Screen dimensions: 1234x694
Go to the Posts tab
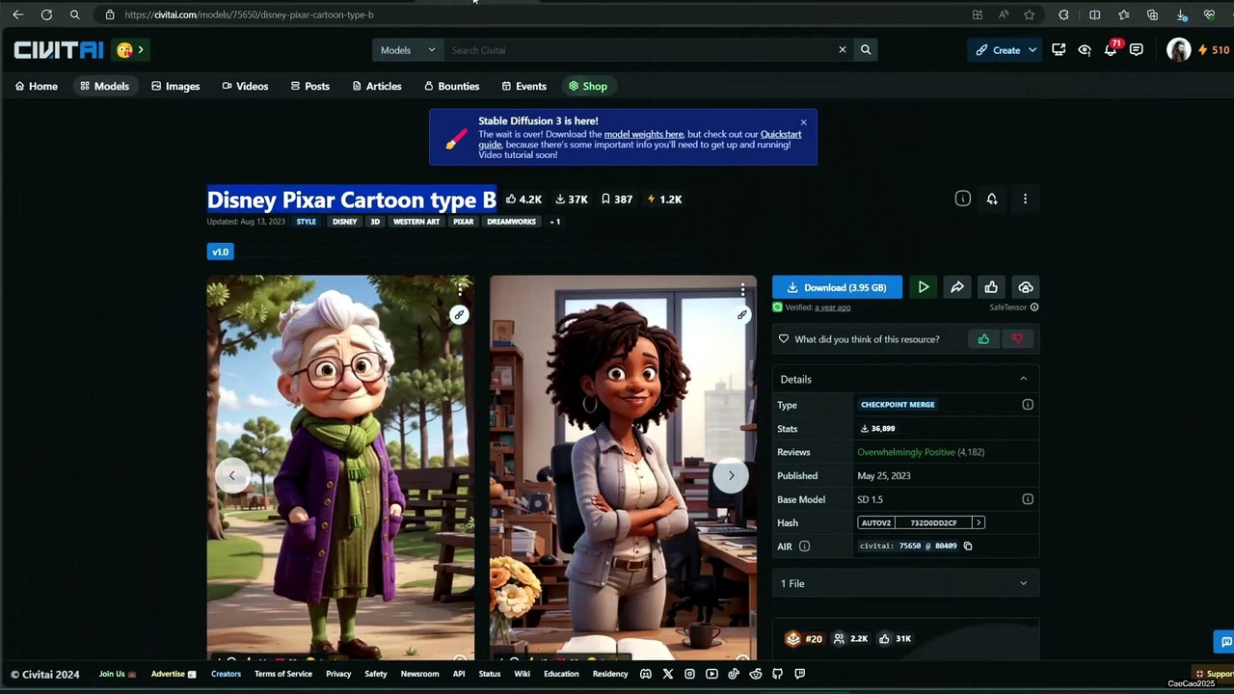tap(310, 86)
